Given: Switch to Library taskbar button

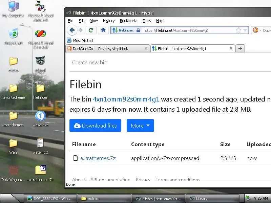Looking at the screenshot, I should pos(212,199).
